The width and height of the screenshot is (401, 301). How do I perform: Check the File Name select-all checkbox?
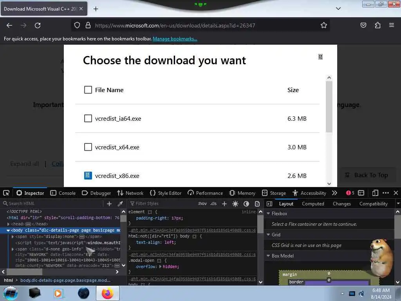pos(88,90)
